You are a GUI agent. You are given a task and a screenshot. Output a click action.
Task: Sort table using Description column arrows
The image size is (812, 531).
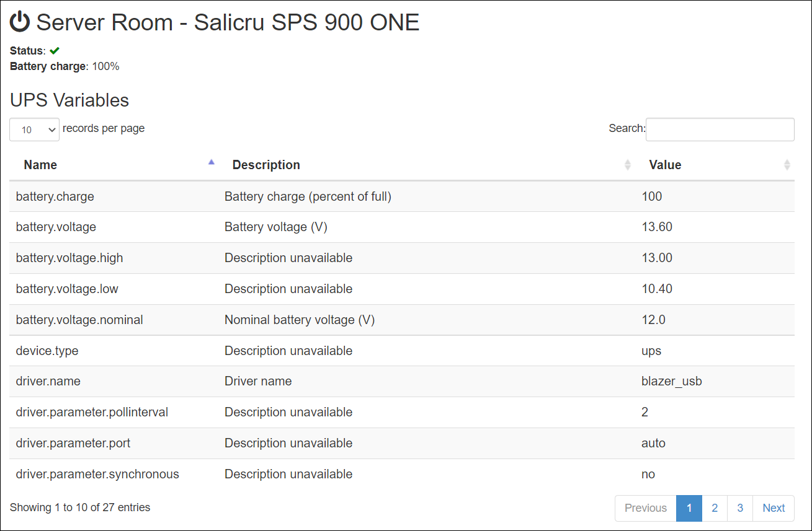(628, 165)
